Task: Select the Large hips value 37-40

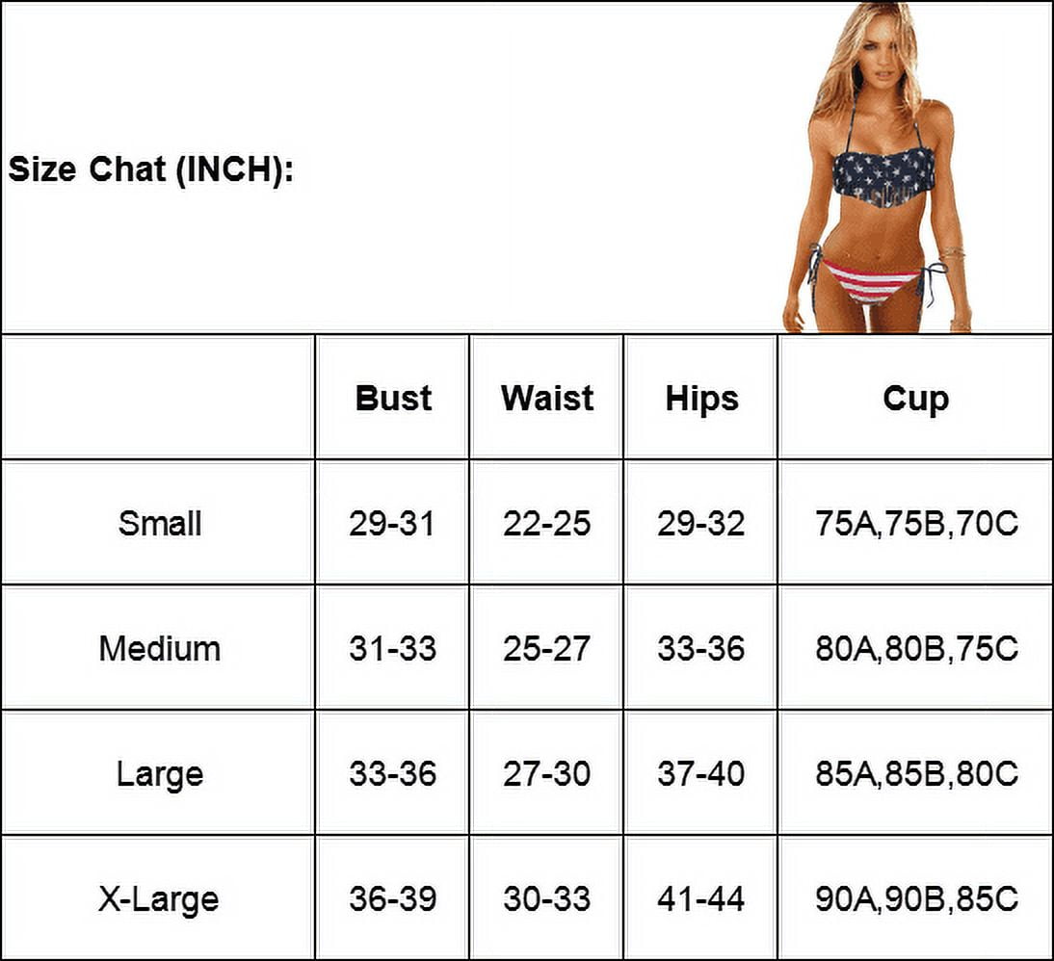Action: click(701, 773)
